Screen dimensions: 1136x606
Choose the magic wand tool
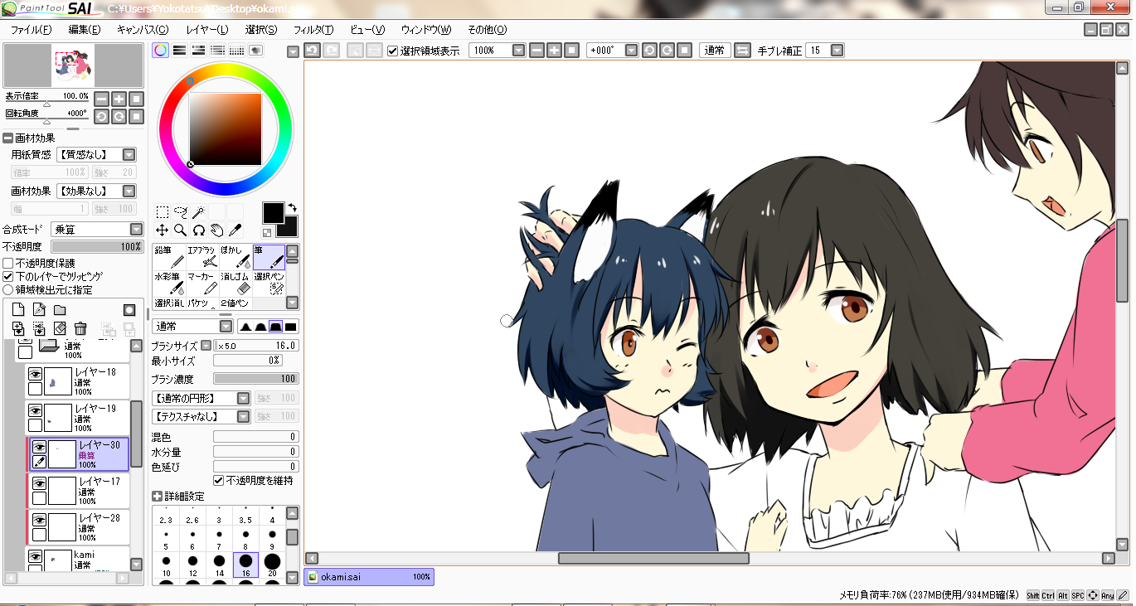[198, 212]
